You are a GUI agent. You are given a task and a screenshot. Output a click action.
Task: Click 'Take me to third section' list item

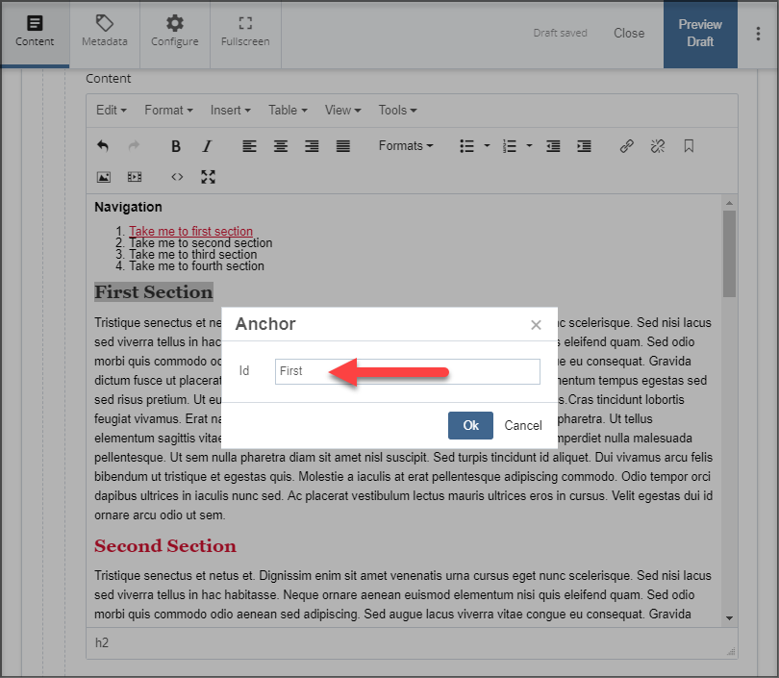pyautogui.click(x=193, y=254)
